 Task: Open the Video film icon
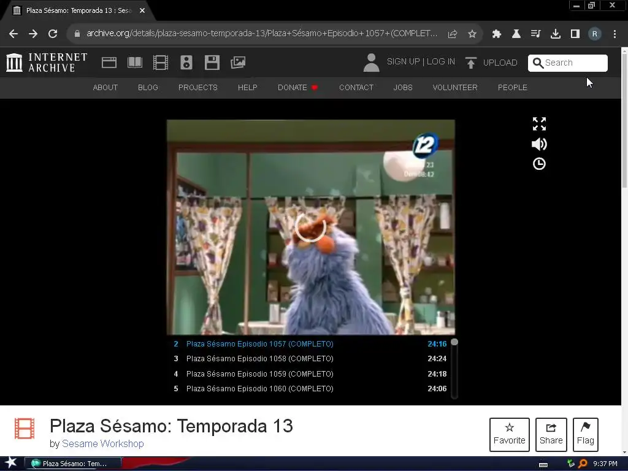161,63
